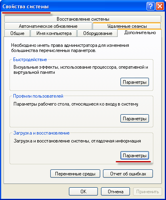This screenshot has width=166, height=200.
Task: Select the Удаленные сеансы tab
Action: pyautogui.click(x=127, y=26)
